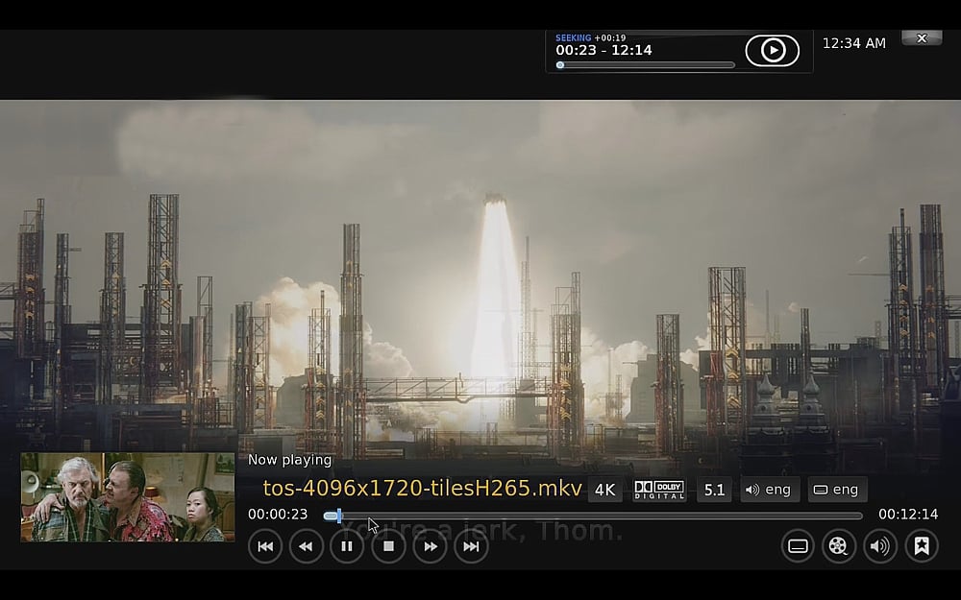Image resolution: width=961 pixels, height=600 pixels.
Task: Click the play icon in seek overlay
Action: [x=773, y=50]
